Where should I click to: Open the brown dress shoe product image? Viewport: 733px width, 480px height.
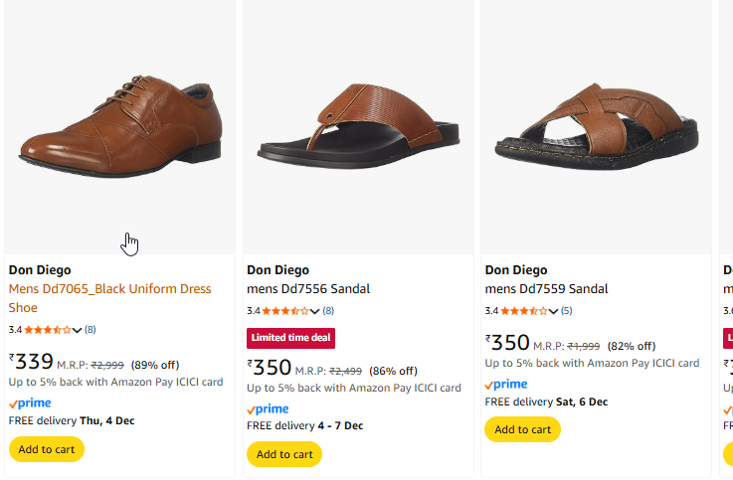click(x=119, y=124)
